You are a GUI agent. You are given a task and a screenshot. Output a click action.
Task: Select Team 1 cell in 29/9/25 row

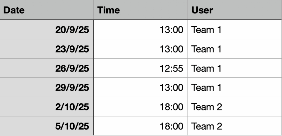(206, 88)
